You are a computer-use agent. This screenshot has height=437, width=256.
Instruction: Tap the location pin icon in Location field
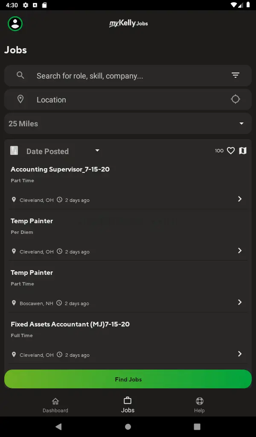click(x=20, y=99)
